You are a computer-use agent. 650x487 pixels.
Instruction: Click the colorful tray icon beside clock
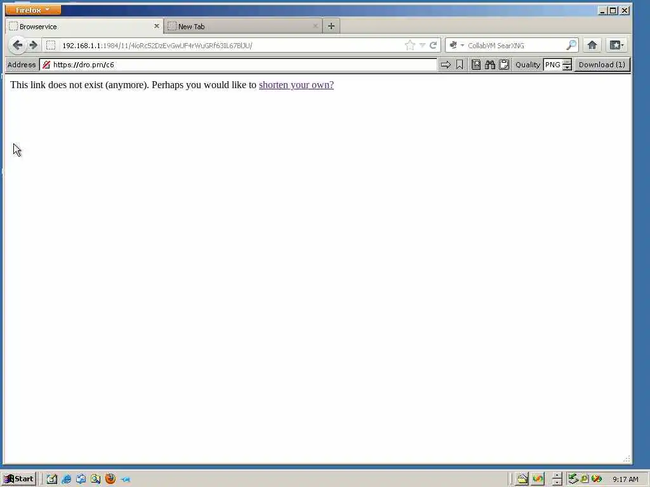[x=597, y=479]
